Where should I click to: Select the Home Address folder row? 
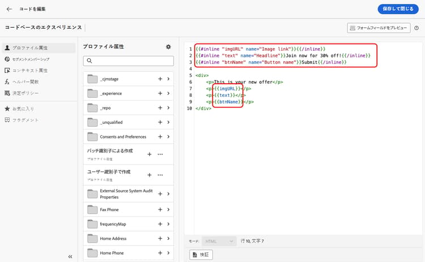[x=129, y=238]
